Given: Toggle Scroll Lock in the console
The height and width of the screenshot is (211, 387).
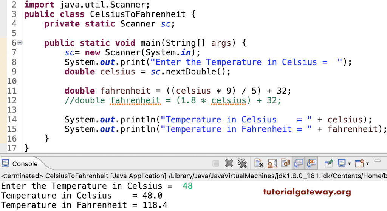Looking at the screenshot, I should point(272,163).
